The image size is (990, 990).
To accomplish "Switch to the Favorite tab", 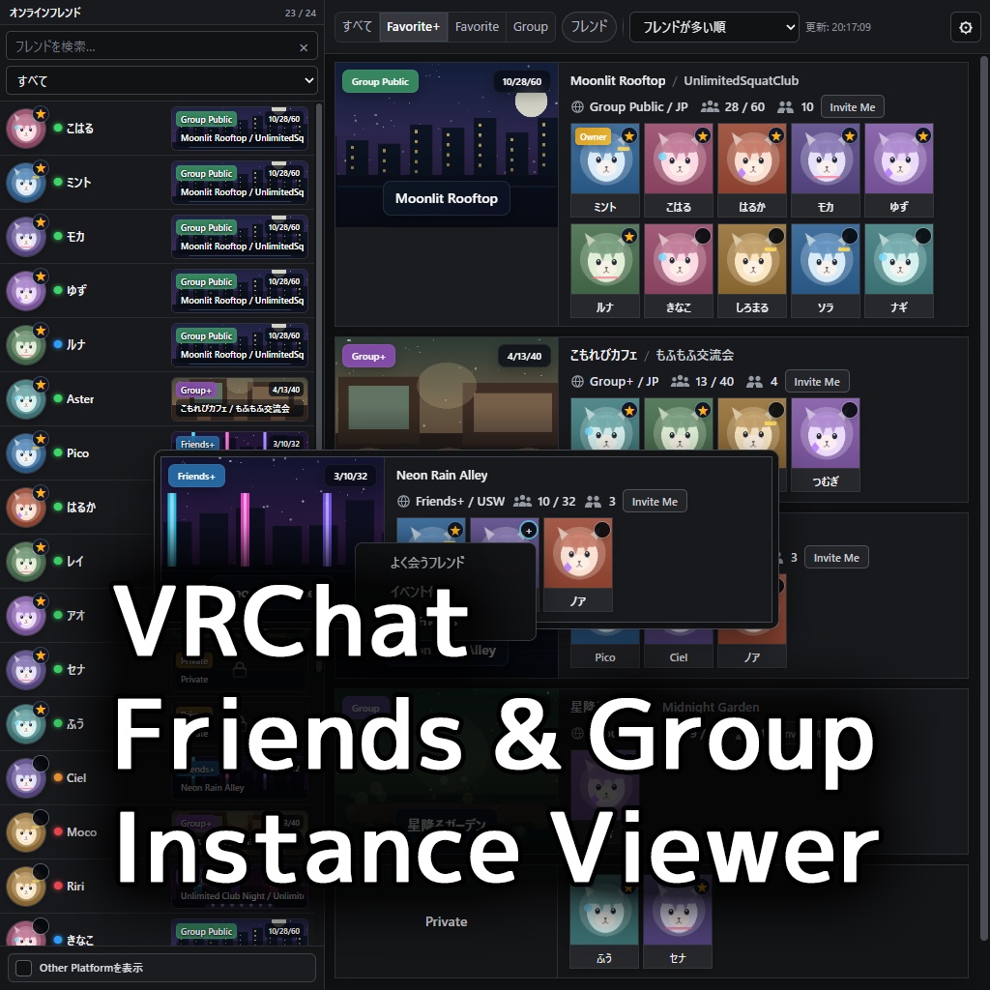I will [477, 26].
